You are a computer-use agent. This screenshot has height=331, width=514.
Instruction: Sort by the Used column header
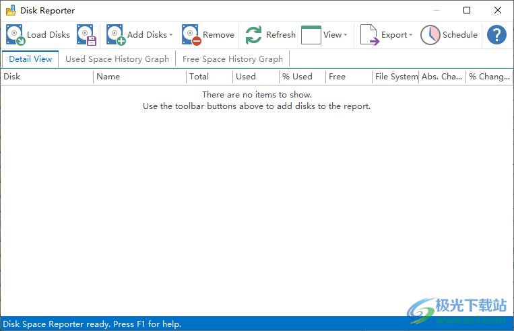256,77
